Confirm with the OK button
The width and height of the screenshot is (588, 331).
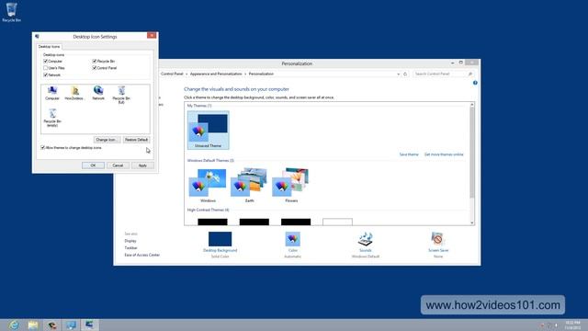point(93,165)
